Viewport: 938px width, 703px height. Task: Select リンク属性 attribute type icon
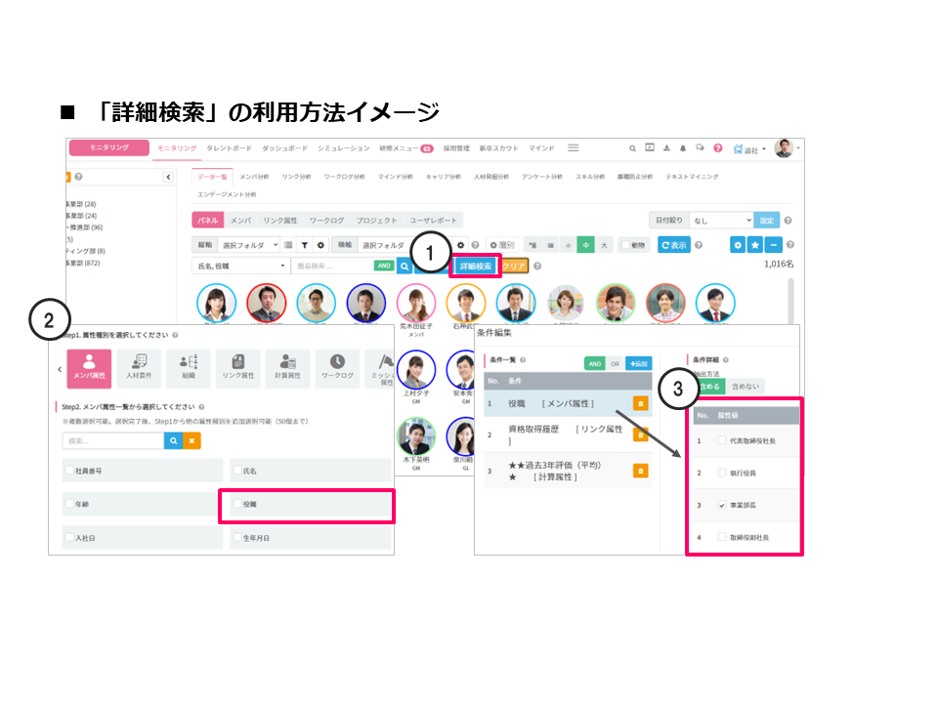click(238, 369)
